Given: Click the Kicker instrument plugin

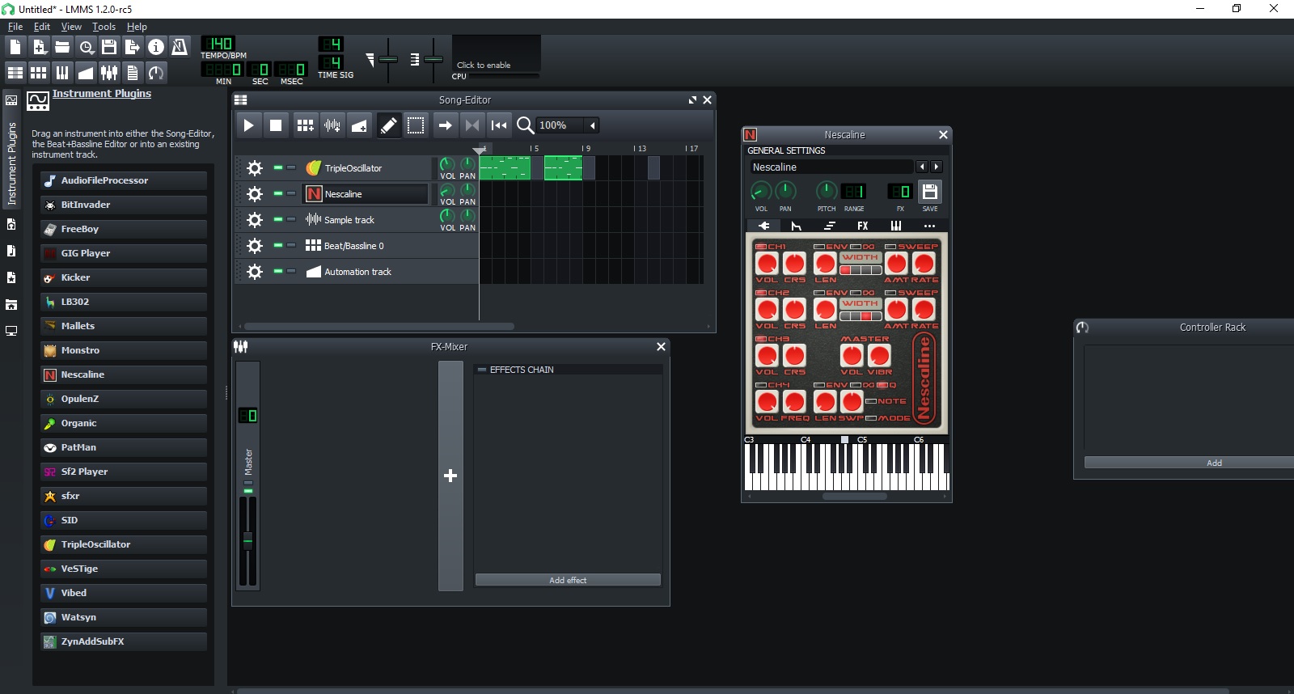Looking at the screenshot, I should click(x=124, y=277).
